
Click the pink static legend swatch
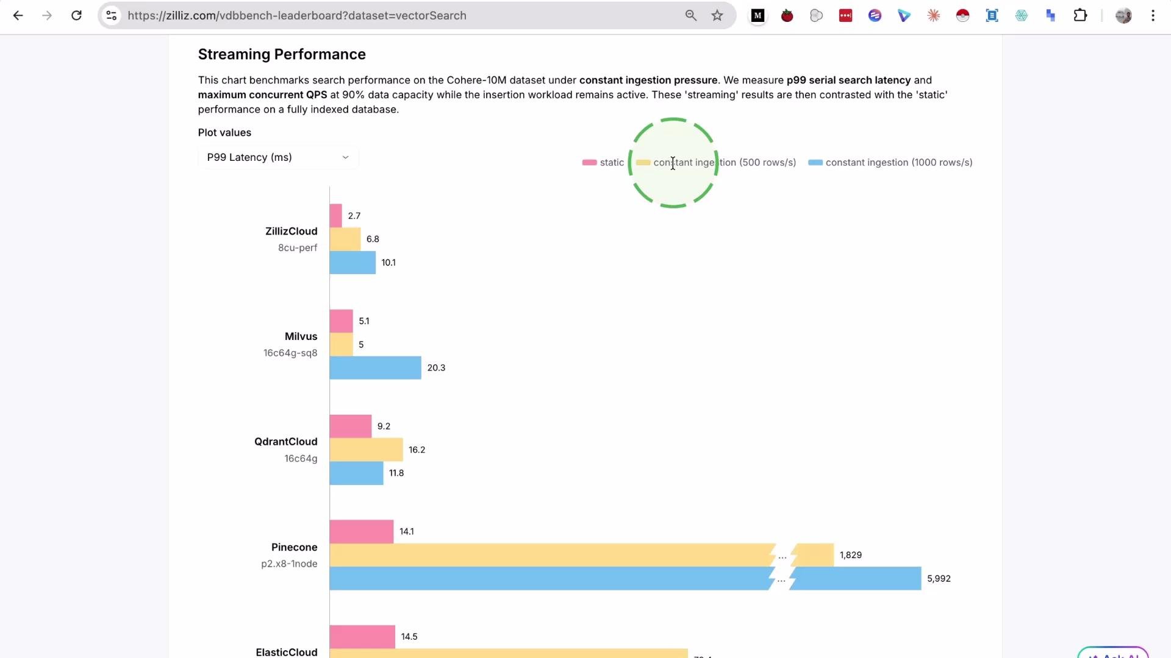pos(589,163)
